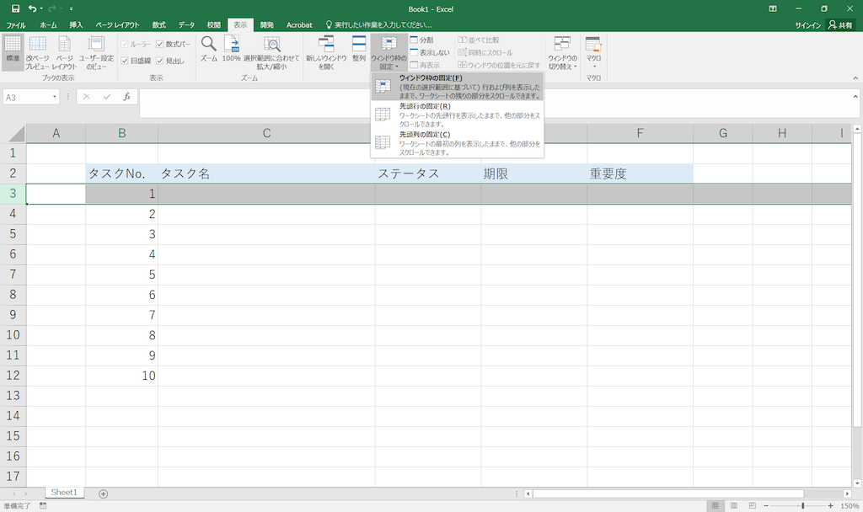The width and height of the screenshot is (863, 512).
Task: Open the マクロ dropdown
Action: point(593,52)
